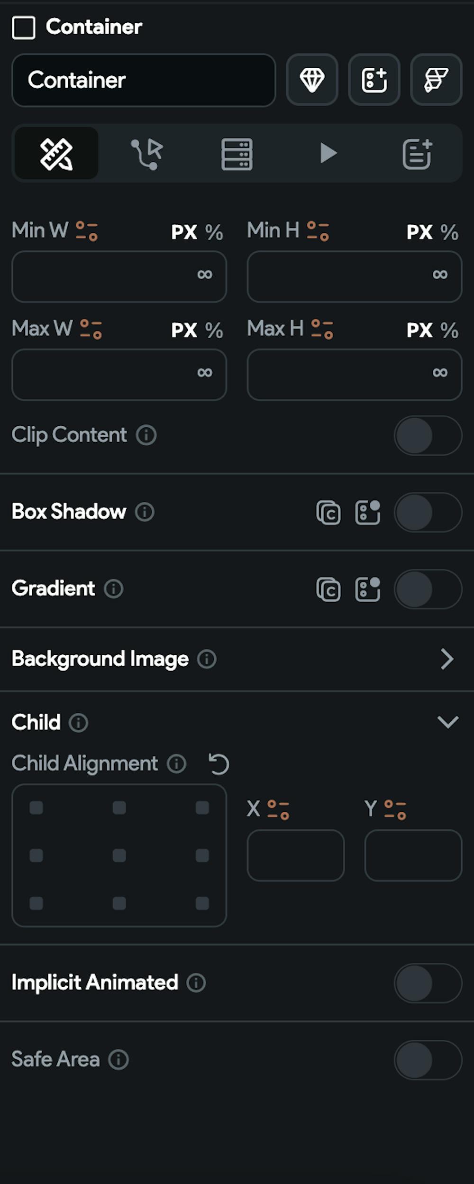474x1184 pixels.
Task: Expand the Background Image section
Action: click(447, 659)
